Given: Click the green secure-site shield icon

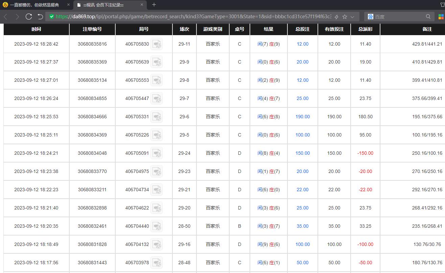Looking at the screenshot, I should (51, 17).
